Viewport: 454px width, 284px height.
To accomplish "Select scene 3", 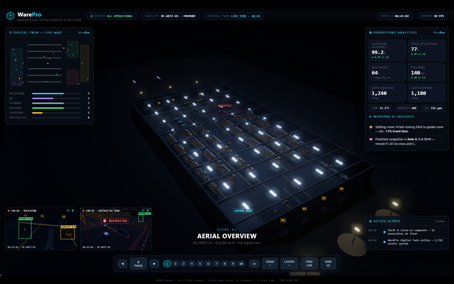I will point(184,264).
